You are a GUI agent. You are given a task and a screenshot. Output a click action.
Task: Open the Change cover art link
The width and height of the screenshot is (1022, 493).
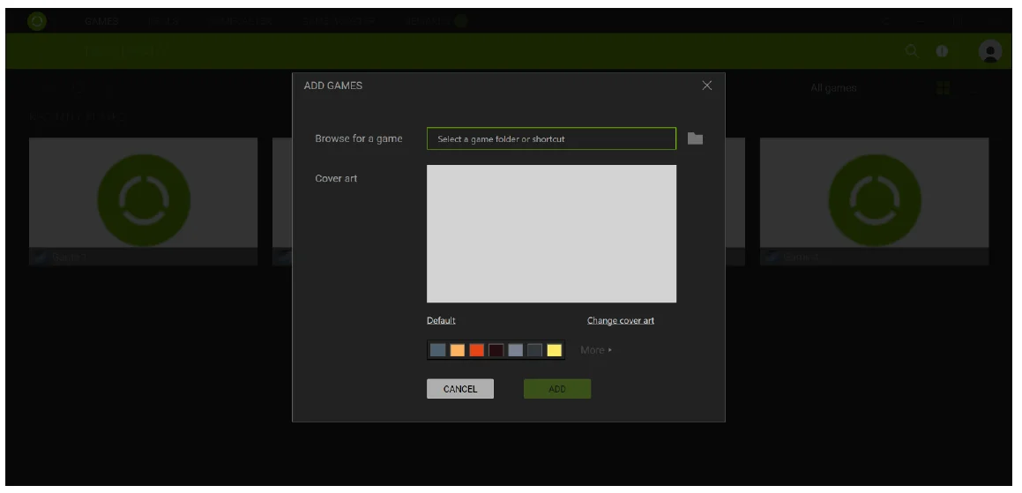[621, 320]
